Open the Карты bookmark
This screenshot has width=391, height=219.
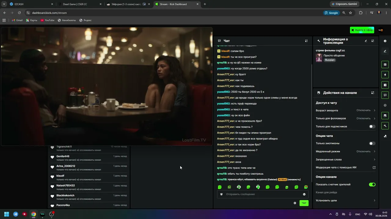pyautogui.click(x=32, y=20)
